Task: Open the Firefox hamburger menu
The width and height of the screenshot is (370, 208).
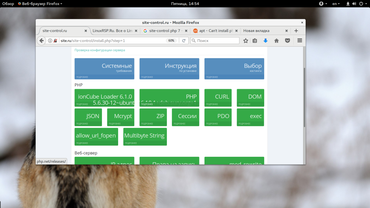Action: click(x=300, y=41)
